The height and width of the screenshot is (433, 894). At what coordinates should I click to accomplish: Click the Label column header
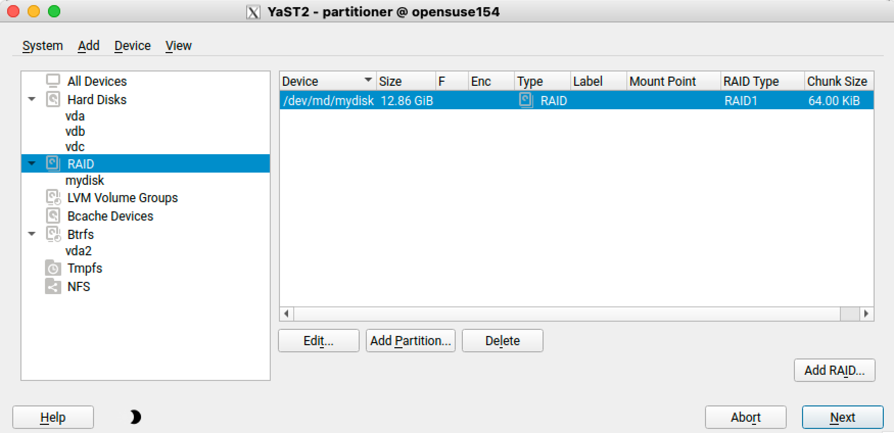click(x=598, y=81)
